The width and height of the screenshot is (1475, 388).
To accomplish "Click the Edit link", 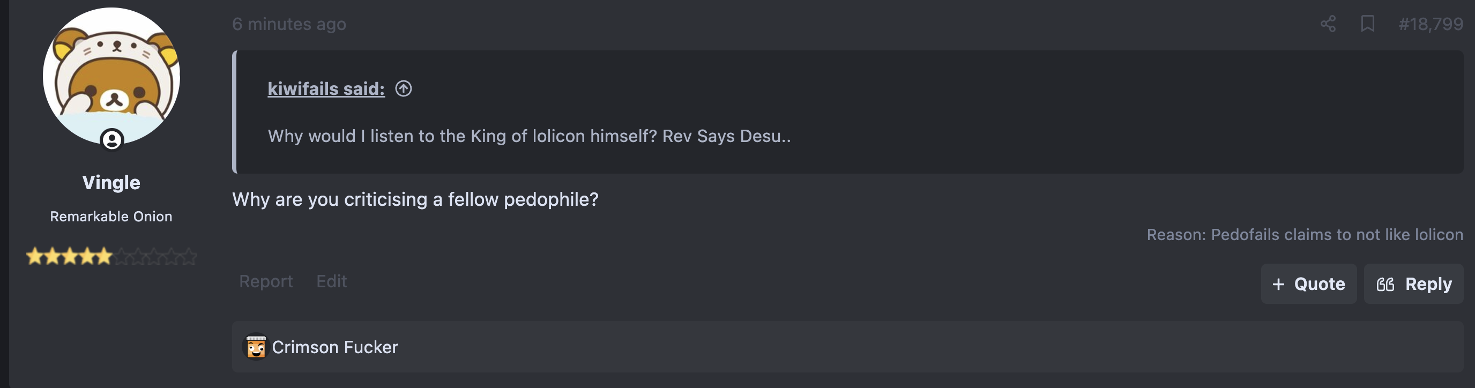I will tap(332, 281).
